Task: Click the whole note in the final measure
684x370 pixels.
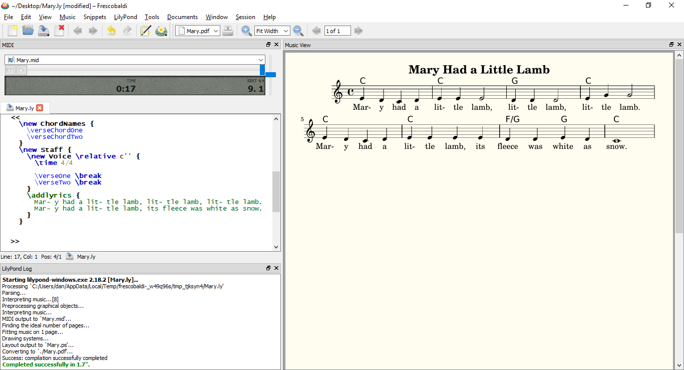Action: (x=616, y=141)
